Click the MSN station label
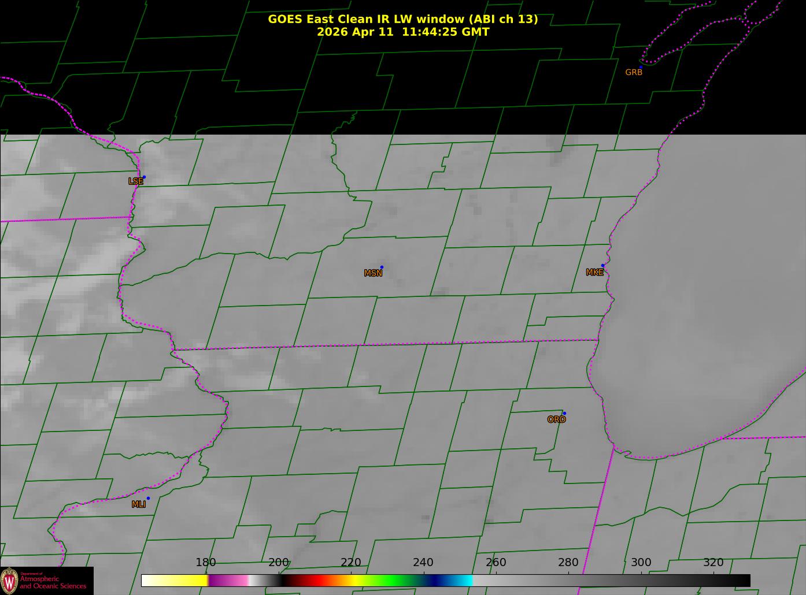This screenshot has width=806, height=595. click(x=373, y=273)
